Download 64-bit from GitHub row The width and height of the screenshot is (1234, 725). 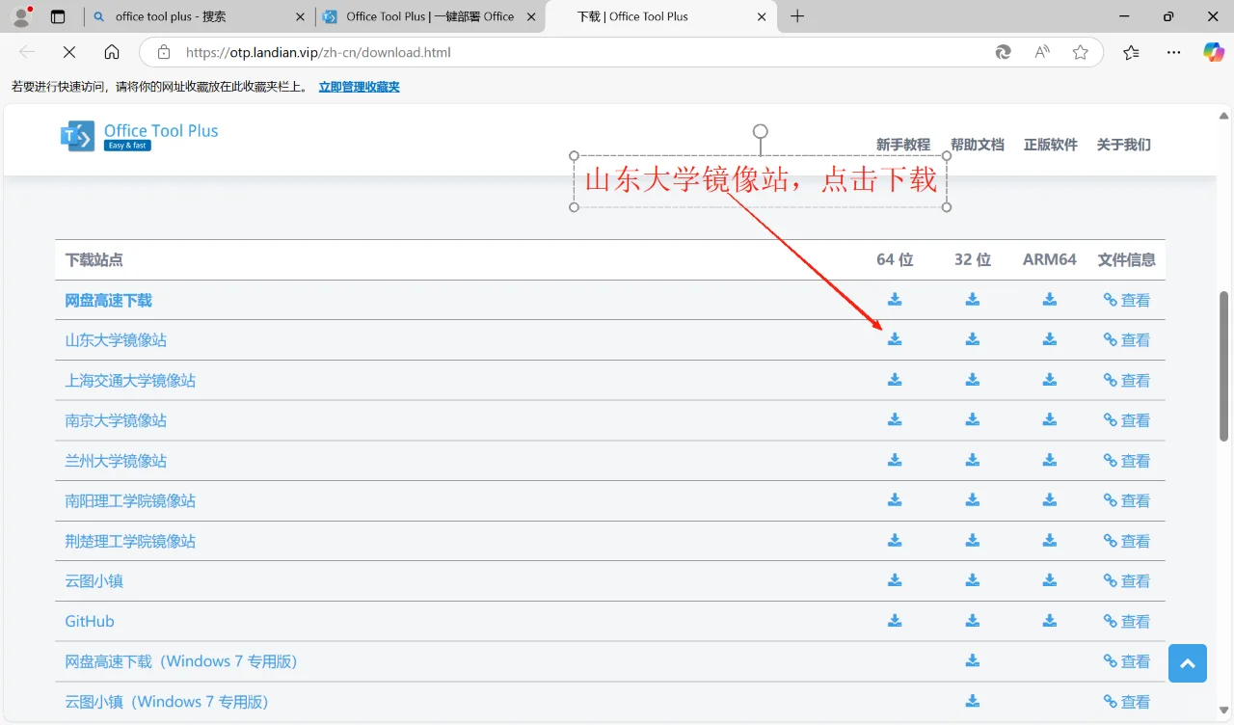coord(895,621)
